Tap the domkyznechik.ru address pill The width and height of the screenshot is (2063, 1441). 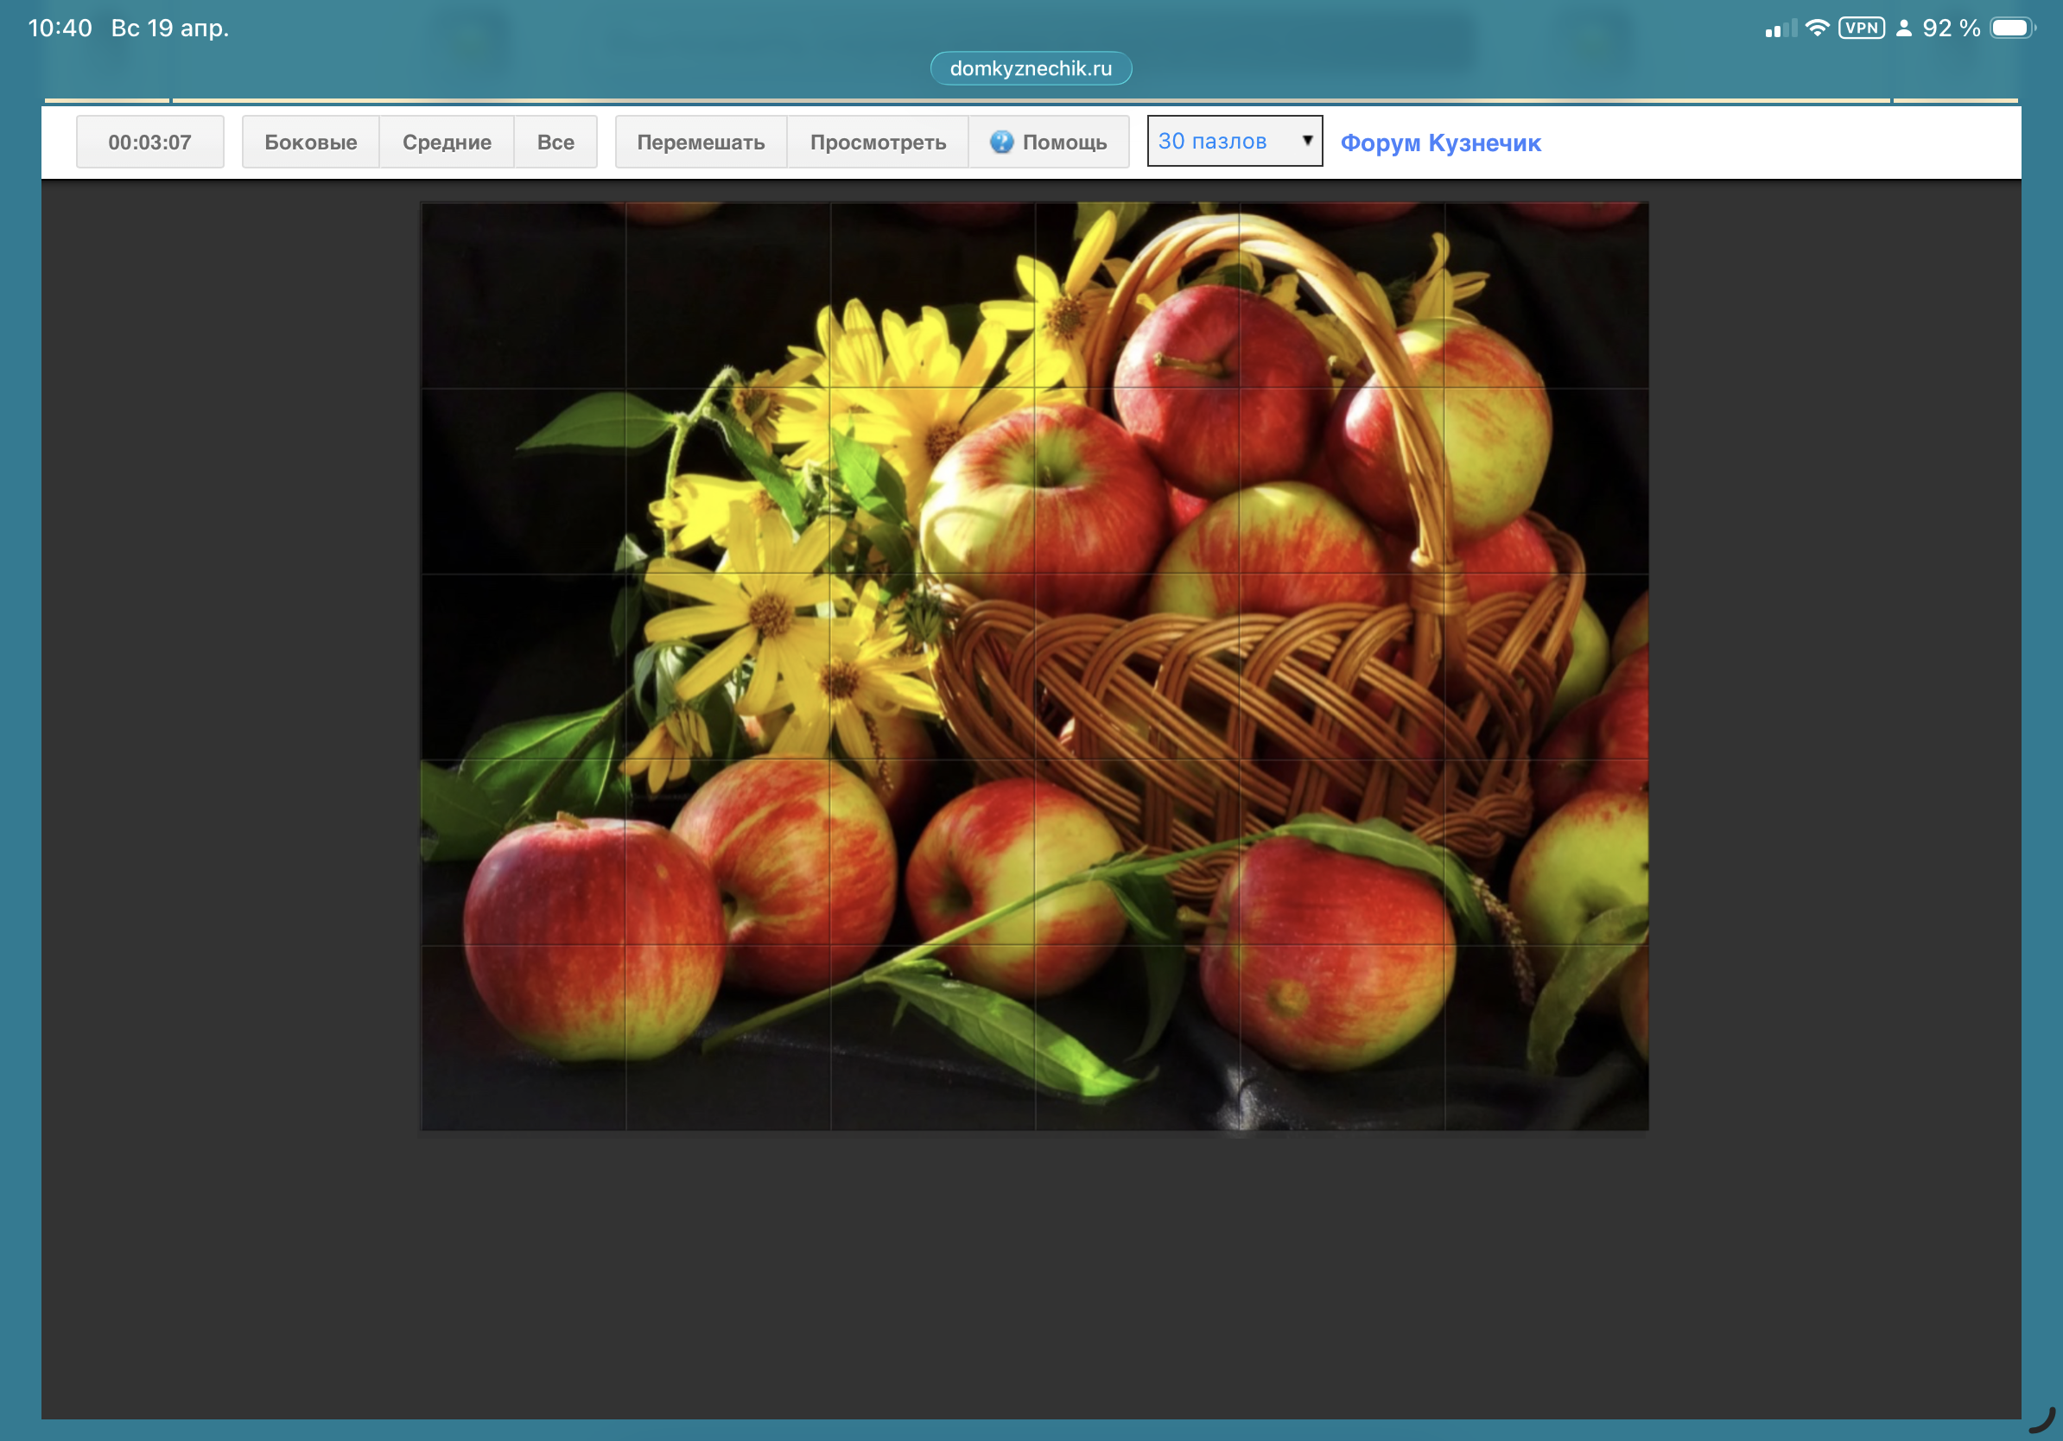[1031, 68]
